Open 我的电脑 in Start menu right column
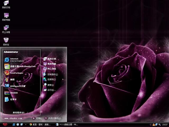Screen dimensions: 169x127 click(x=50, y=64)
